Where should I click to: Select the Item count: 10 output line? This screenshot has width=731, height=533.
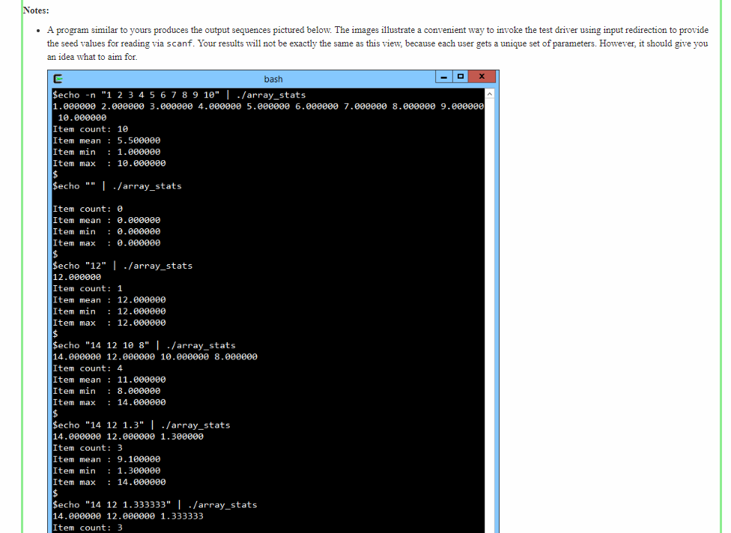point(88,129)
